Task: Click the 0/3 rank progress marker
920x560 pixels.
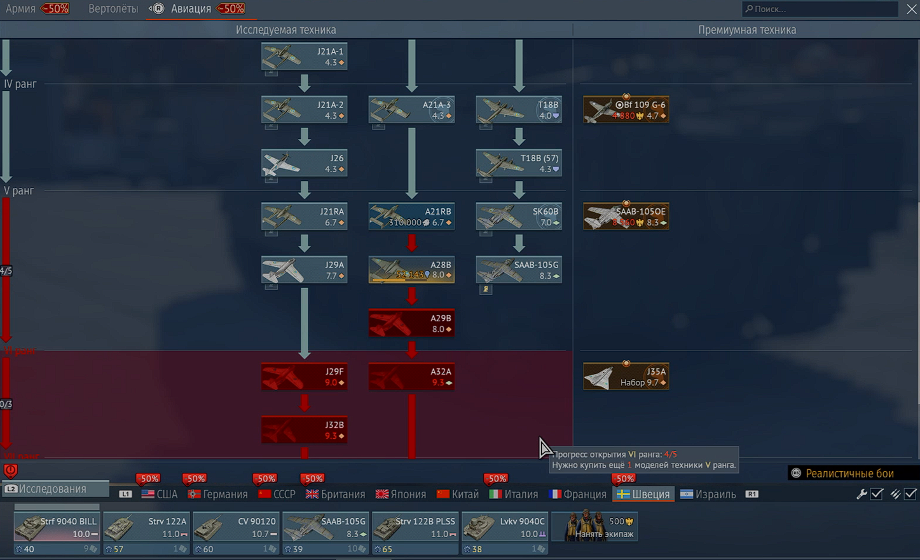Action: click(6, 404)
